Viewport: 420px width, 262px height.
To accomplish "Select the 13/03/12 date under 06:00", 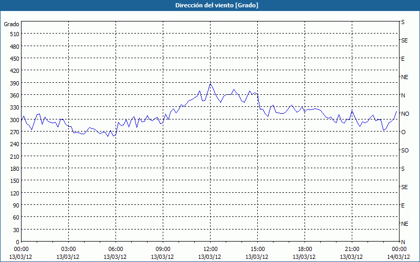I will [115, 257].
